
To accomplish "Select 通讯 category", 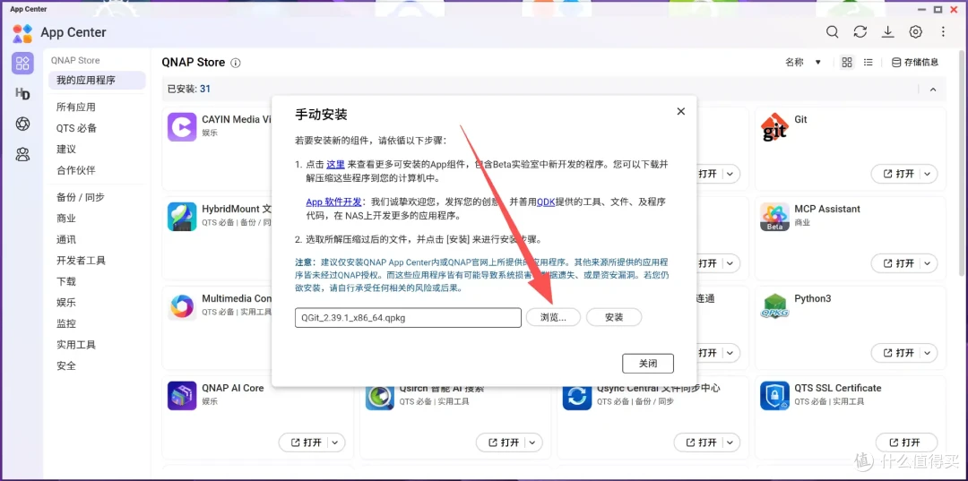I will pos(66,239).
